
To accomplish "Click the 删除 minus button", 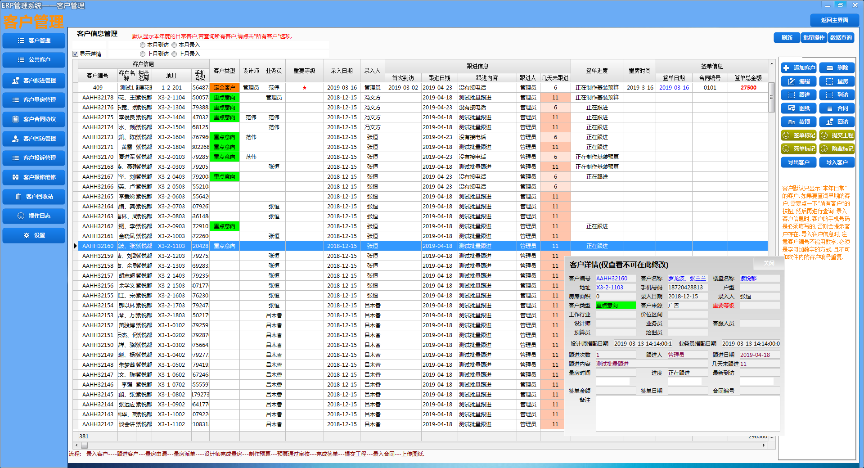I will click(x=837, y=68).
